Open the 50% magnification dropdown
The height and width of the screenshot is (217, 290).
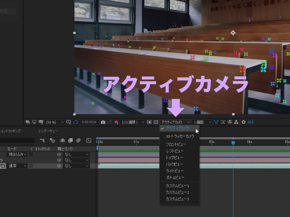point(55,122)
